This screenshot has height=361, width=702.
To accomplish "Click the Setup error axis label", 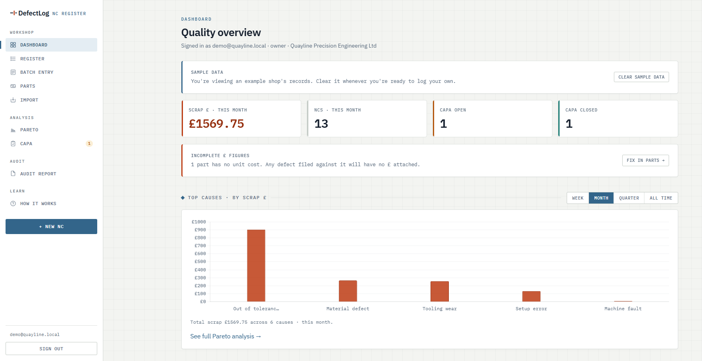I will click(531, 309).
